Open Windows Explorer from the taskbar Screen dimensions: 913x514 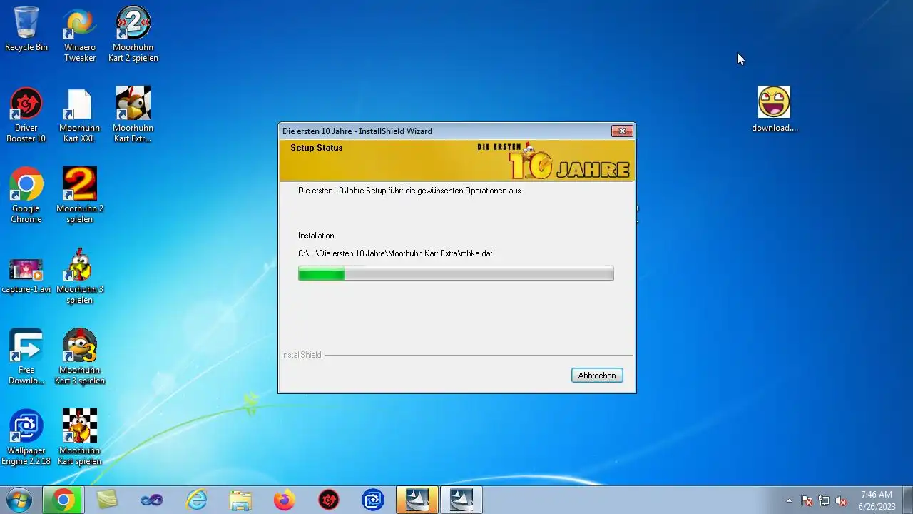coord(240,500)
